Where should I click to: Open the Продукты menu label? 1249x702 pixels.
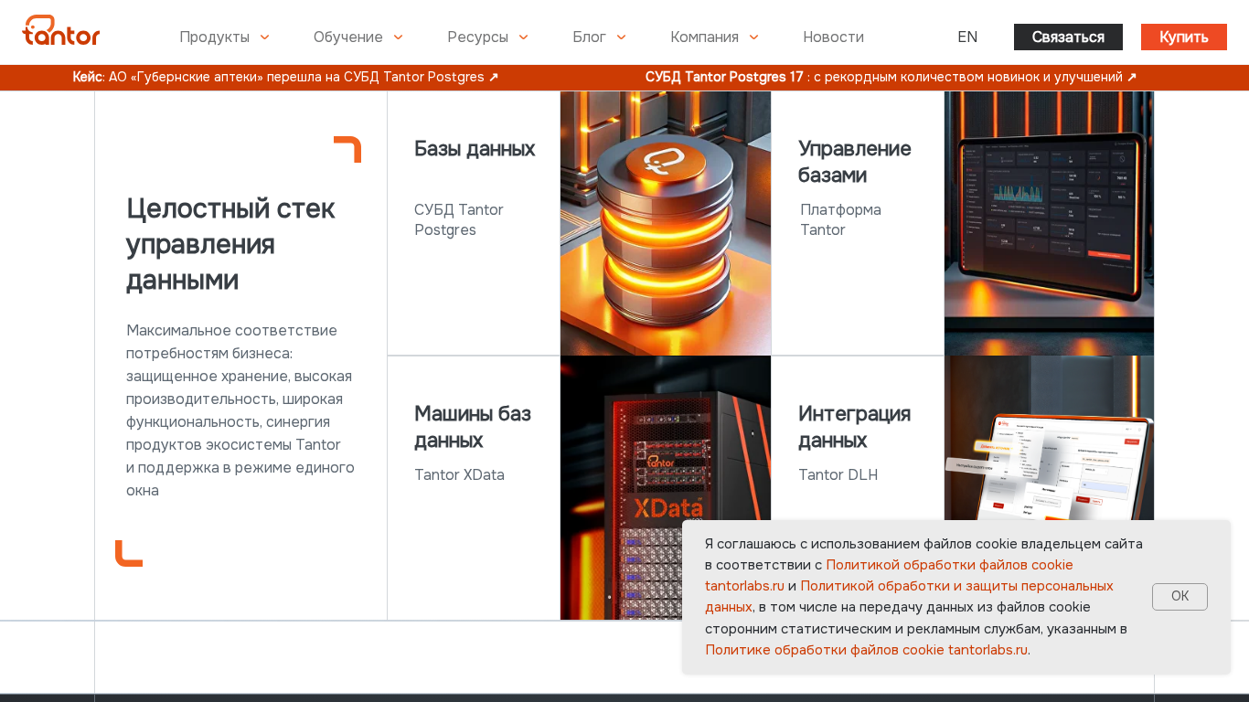click(x=214, y=37)
